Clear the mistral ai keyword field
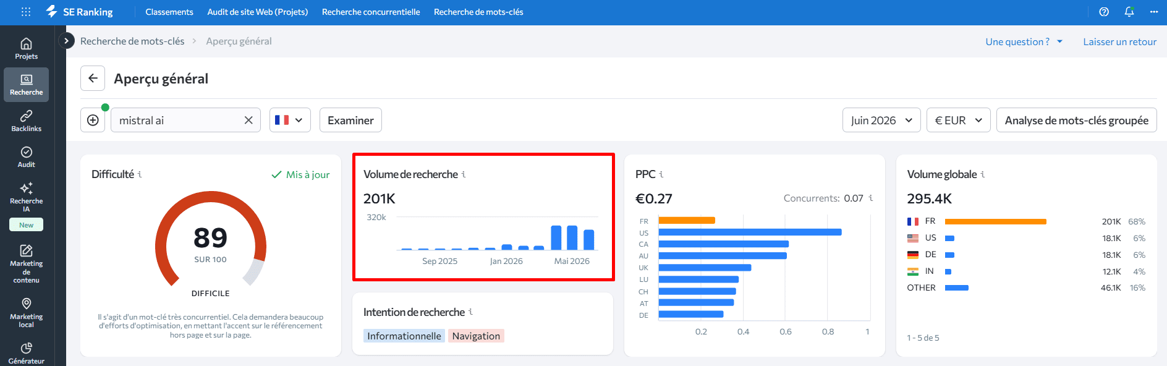The height and width of the screenshot is (366, 1167). click(x=248, y=120)
